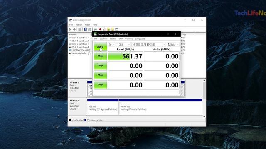Click the Forward arrow in Disk Management toolbar

click(74, 29)
